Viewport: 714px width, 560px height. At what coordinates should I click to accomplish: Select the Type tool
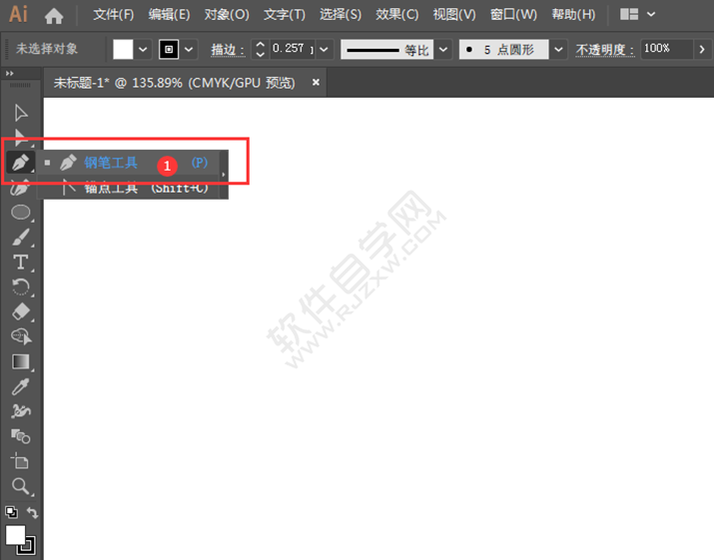click(x=21, y=263)
